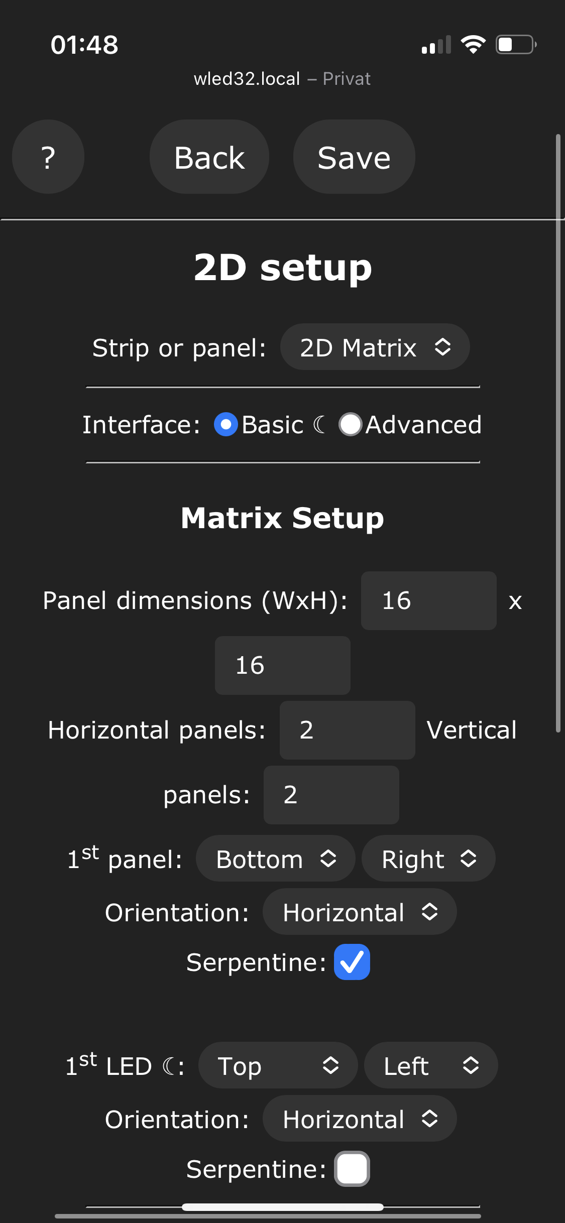Open the help (?) icon
Screen dimensions: 565x1223
pos(48,157)
